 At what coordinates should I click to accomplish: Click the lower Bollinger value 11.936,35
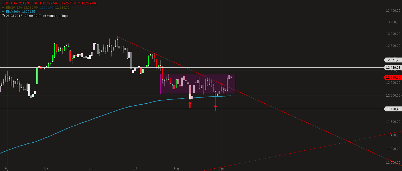(x=62, y=8)
